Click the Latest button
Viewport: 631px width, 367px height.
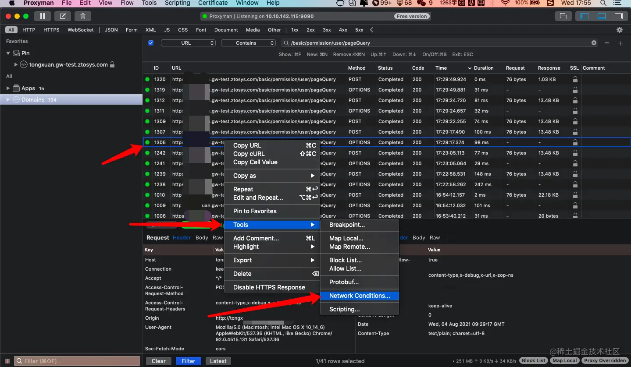[x=218, y=361]
